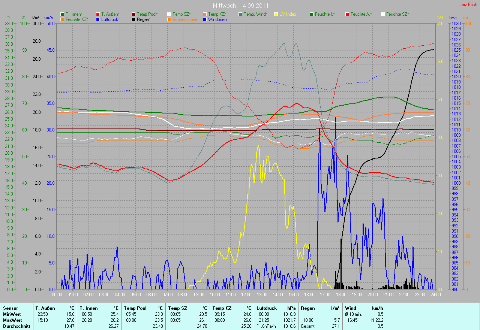The image size is (480, 330).
Task: Click the 'MaxWert' row label
Action: point(12,320)
